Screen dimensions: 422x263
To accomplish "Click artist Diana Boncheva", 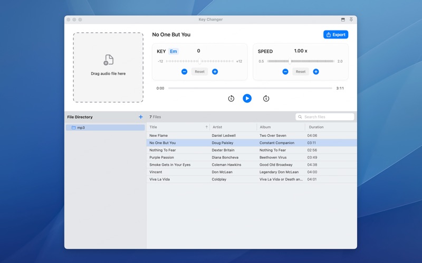I will click(225, 157).
